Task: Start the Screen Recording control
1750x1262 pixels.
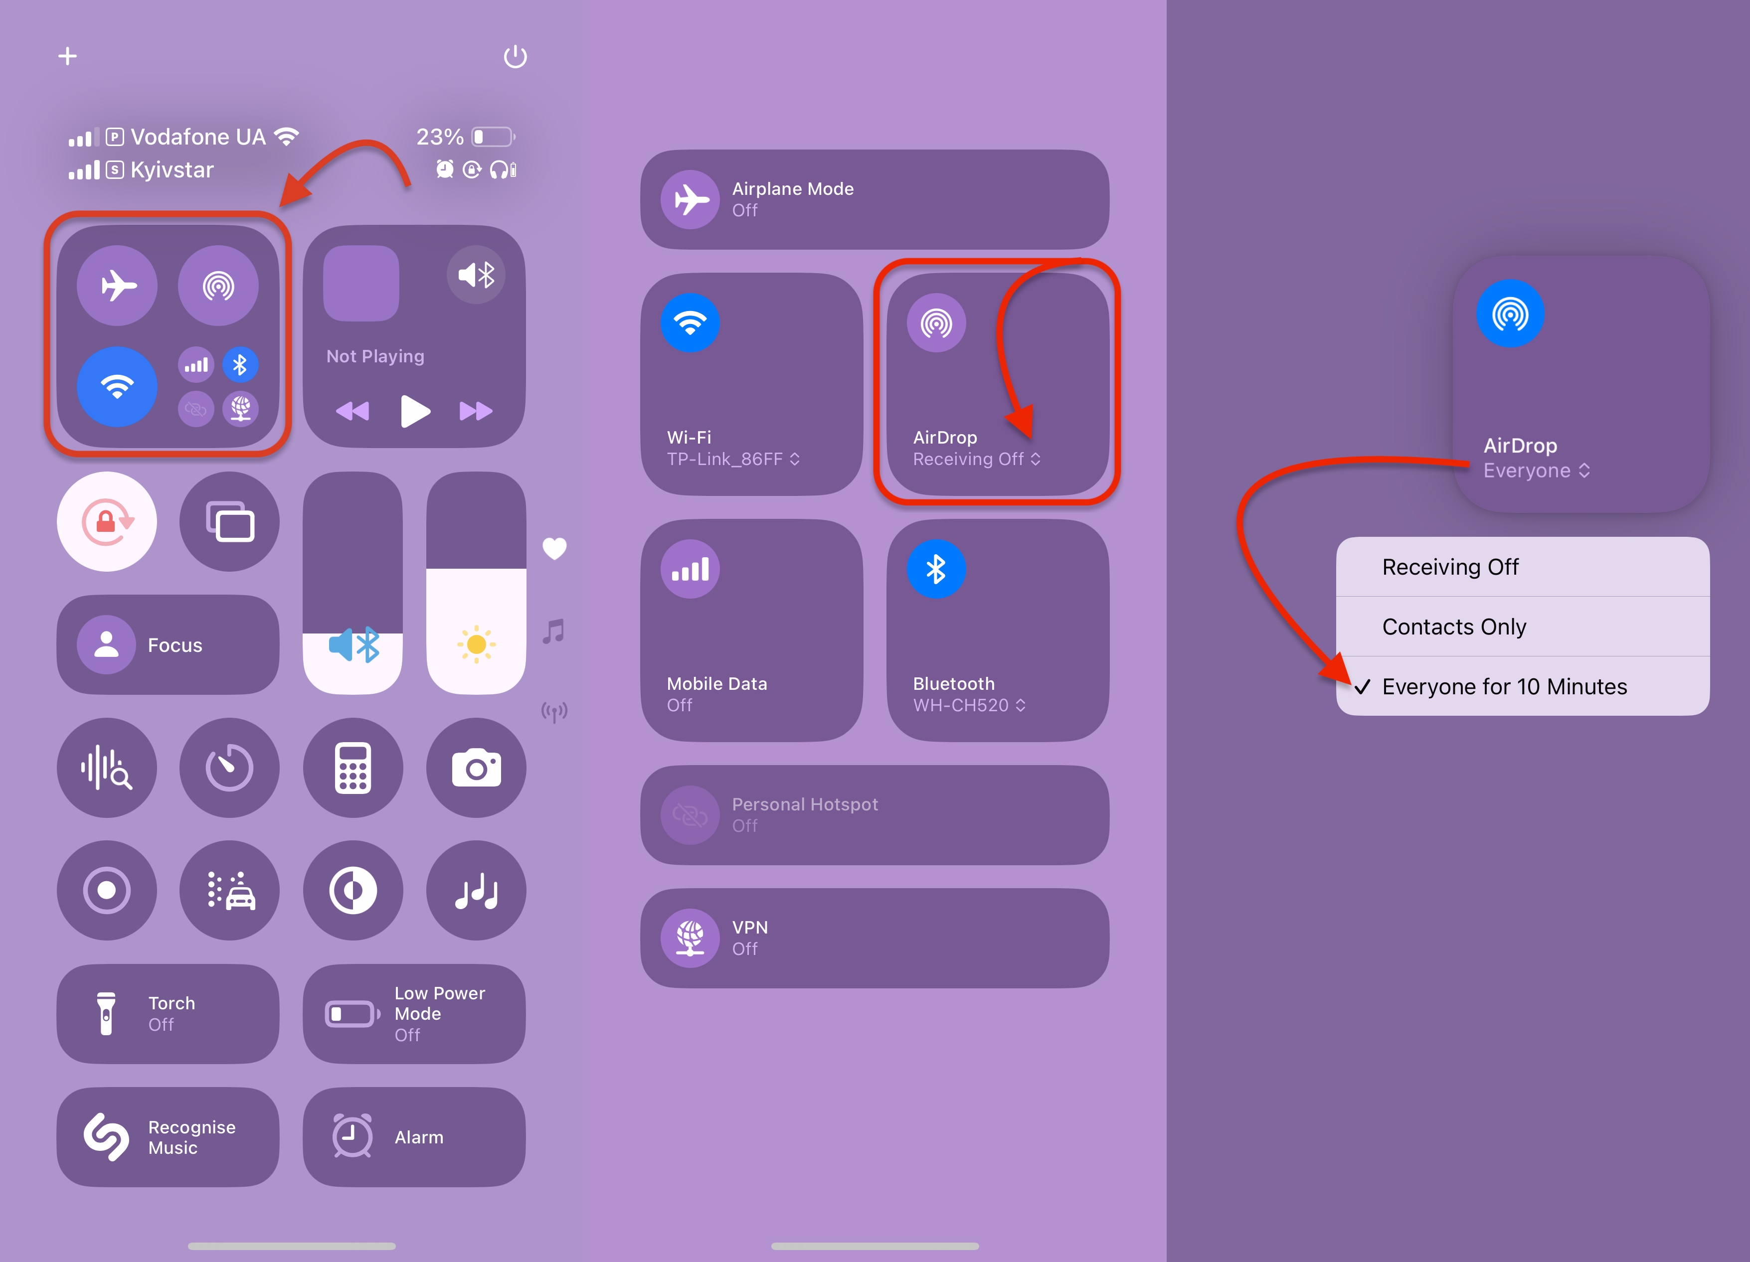Action: pyautogui.click(x=107, y=890)
